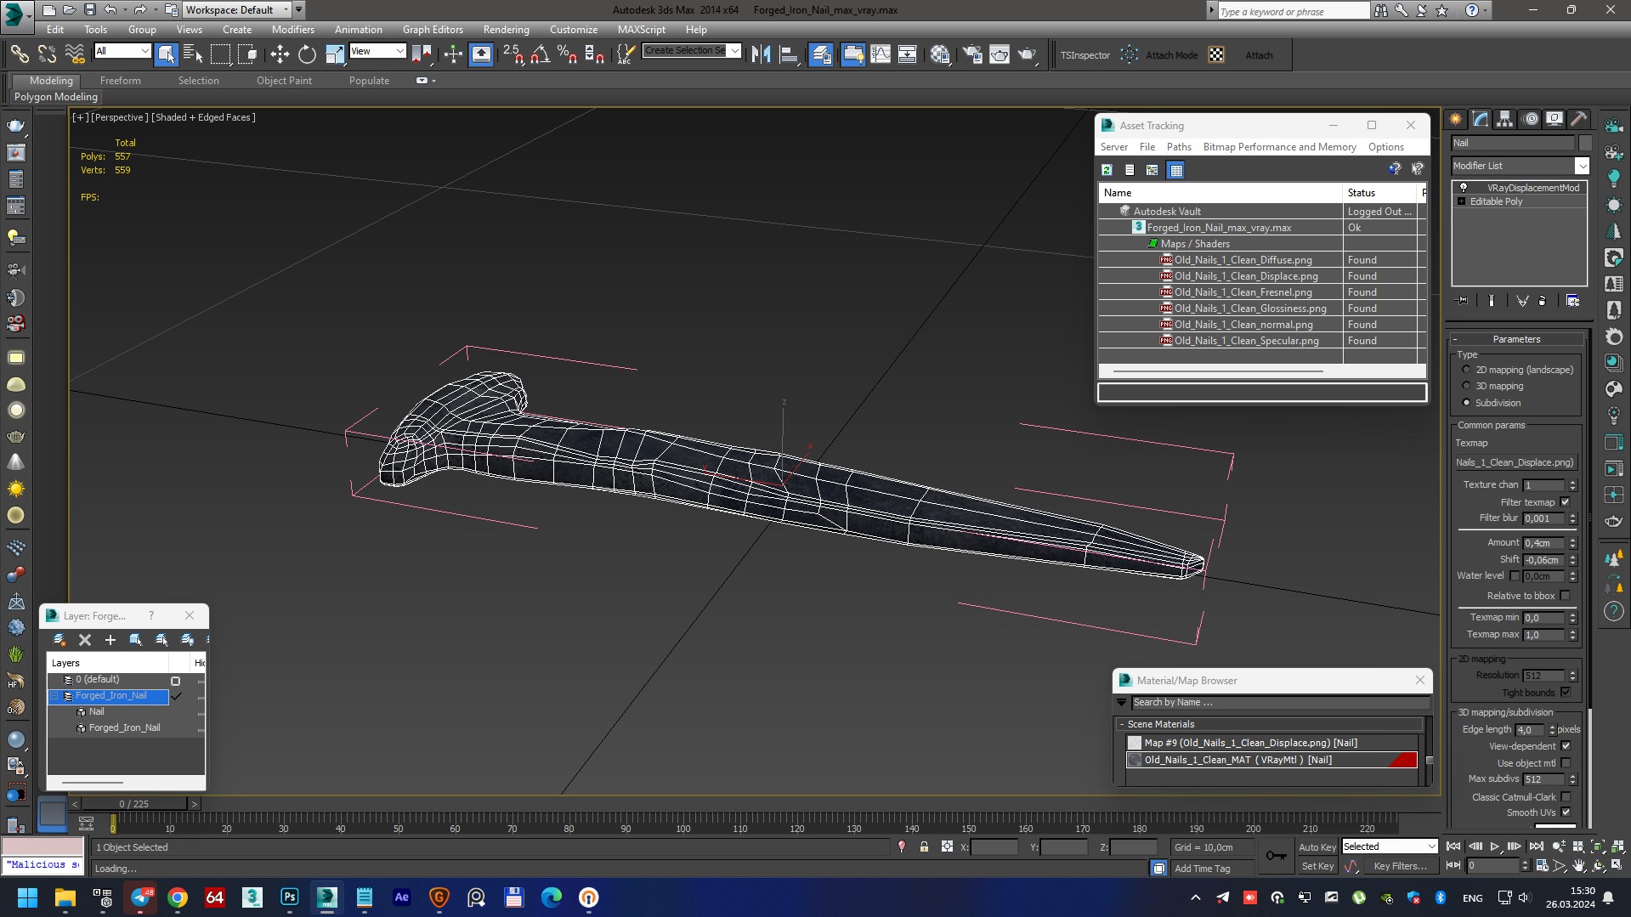Open the MAXScript menu
The height and width of the screenshot is (917, 1631).
(x=641, y=30)
